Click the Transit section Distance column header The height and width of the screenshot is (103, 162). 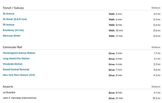156,8
